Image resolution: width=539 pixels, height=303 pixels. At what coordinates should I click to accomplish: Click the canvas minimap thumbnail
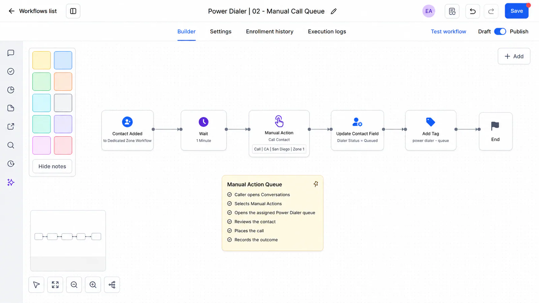(68, 240)
